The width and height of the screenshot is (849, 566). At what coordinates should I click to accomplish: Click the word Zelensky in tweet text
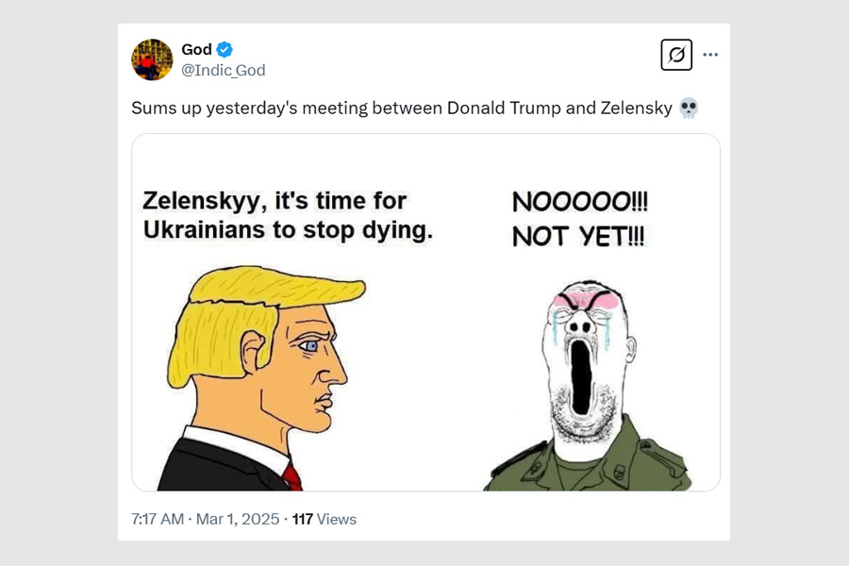tap(634, 108)
